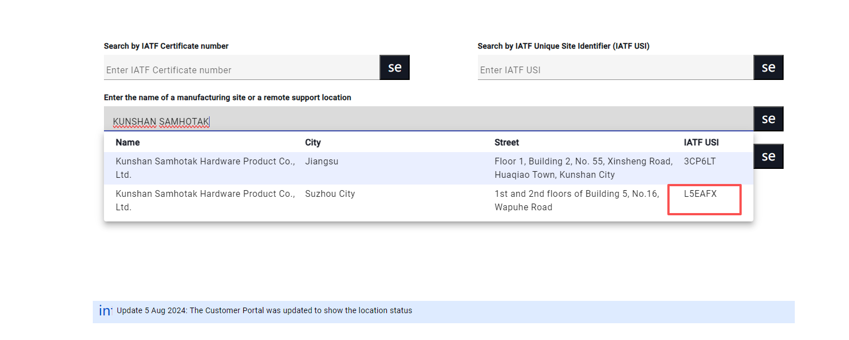This screenshot has height=340, width=849.
Task: Click the Wapuhe Road street address
Action: 577,200
